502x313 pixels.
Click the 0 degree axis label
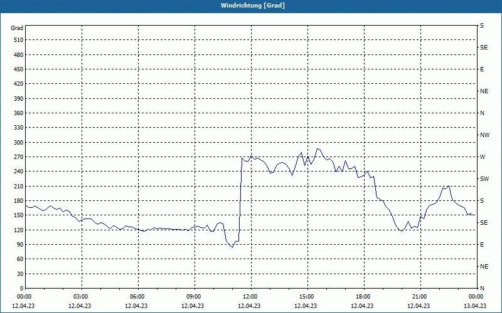coord(21,289)
